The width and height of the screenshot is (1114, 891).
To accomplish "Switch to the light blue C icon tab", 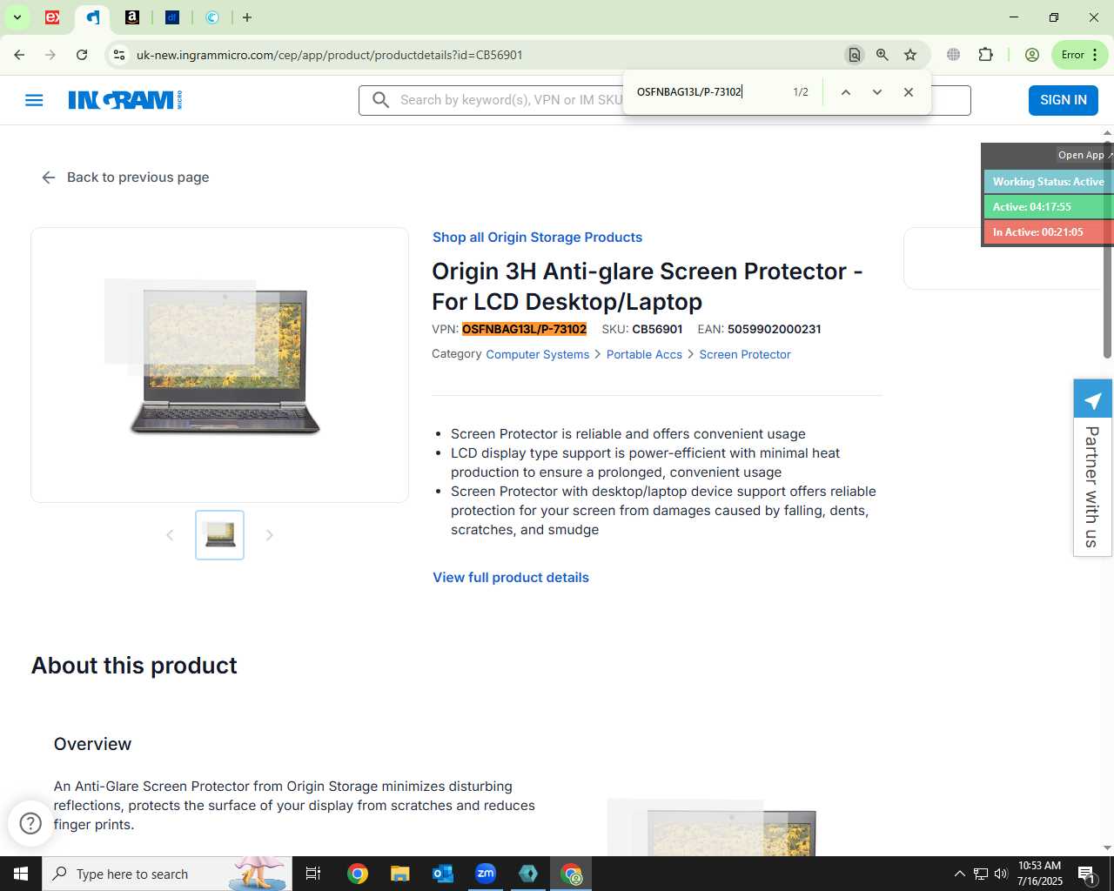I will point(212,17).
